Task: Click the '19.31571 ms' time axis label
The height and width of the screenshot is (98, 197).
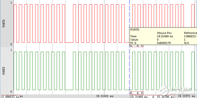Action: [x=187, y=96]
